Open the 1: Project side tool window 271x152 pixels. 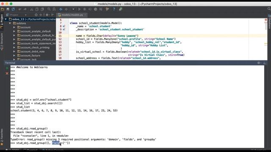[x=2, y=22]
